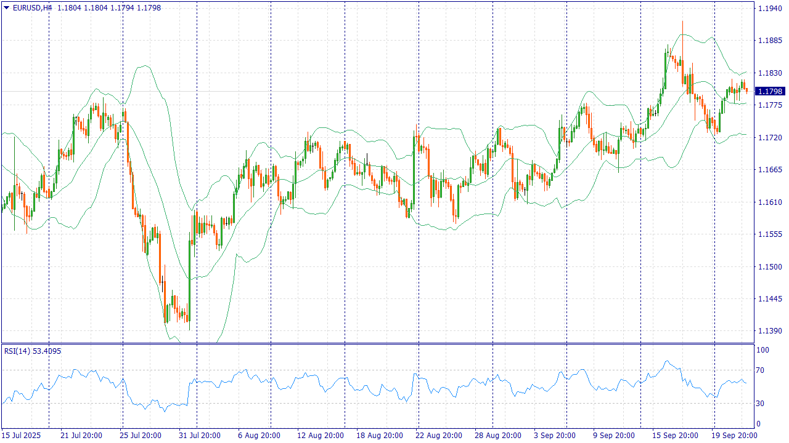
Task: Click the RSI scale value 70
Action: (x=761, y=370)
